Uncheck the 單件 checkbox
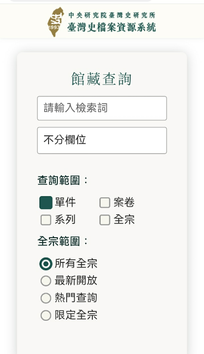Screen dimensions: 204x354 click(46, 203)
